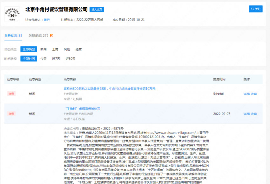270x184 pixels.
Task: Select the 今天 time filter
Action: [x=43, y=58]
